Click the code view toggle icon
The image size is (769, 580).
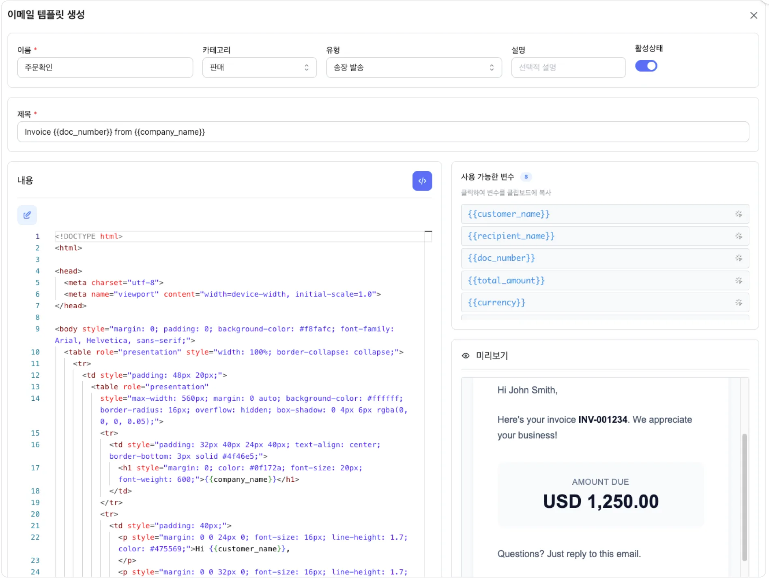point(422,181)
